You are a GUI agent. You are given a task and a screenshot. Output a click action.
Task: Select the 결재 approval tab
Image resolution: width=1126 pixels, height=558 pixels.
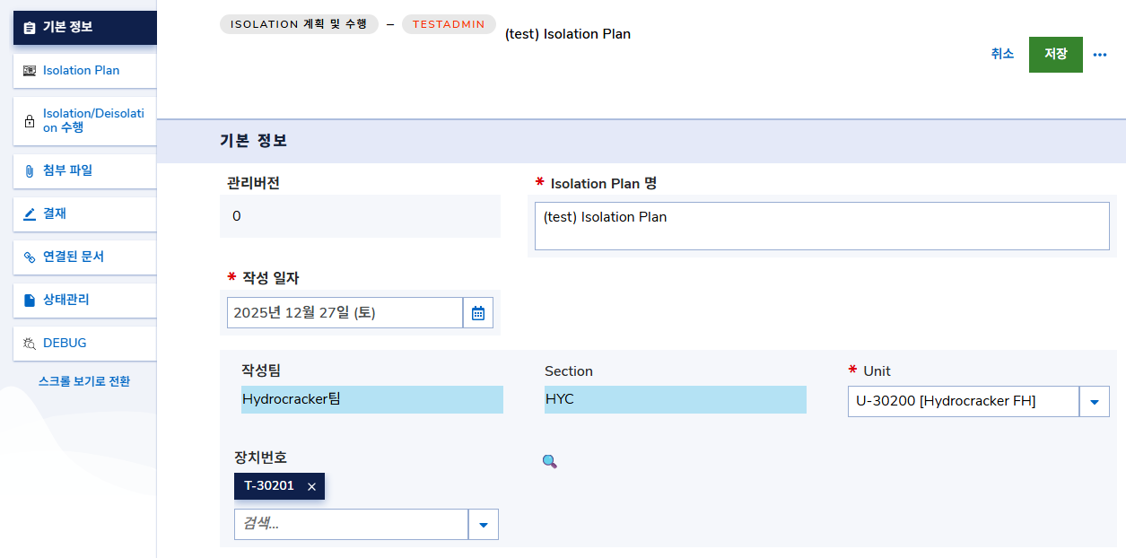click(84, 214)
